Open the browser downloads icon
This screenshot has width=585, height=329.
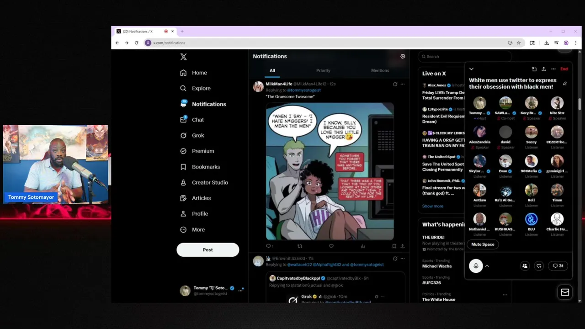point(547,43)
